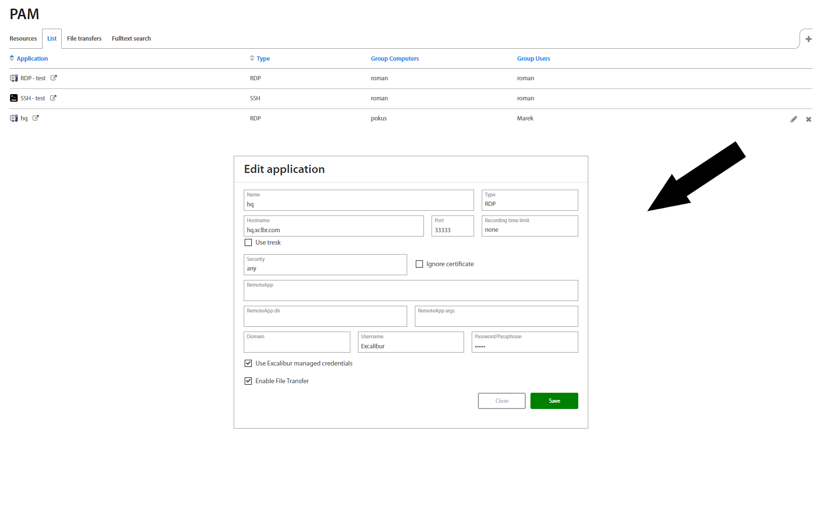
Task: Open the Type dropdown showing RDP
Action: [x=530, y=201]
